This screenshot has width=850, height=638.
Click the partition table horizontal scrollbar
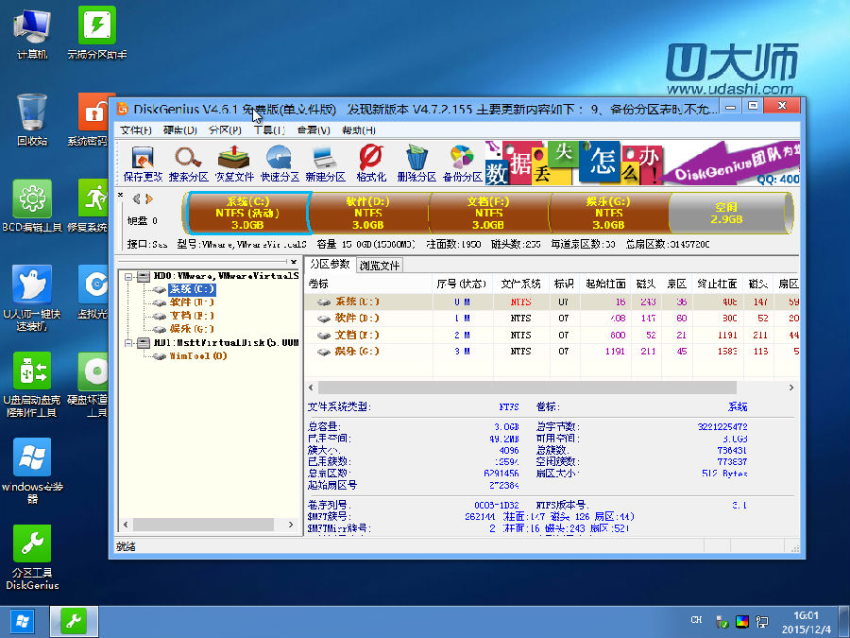tap(527, 388)
